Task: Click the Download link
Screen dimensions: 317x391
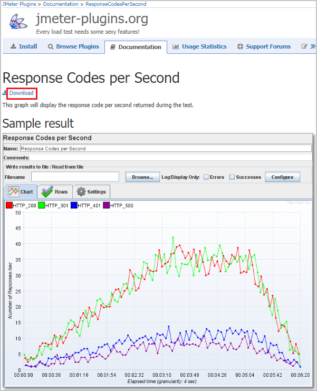Action: [22, 93]
